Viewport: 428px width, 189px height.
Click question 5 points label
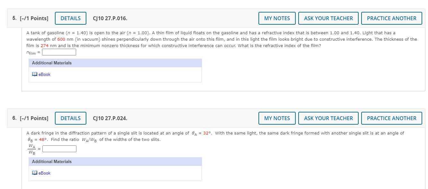(31, 18)
